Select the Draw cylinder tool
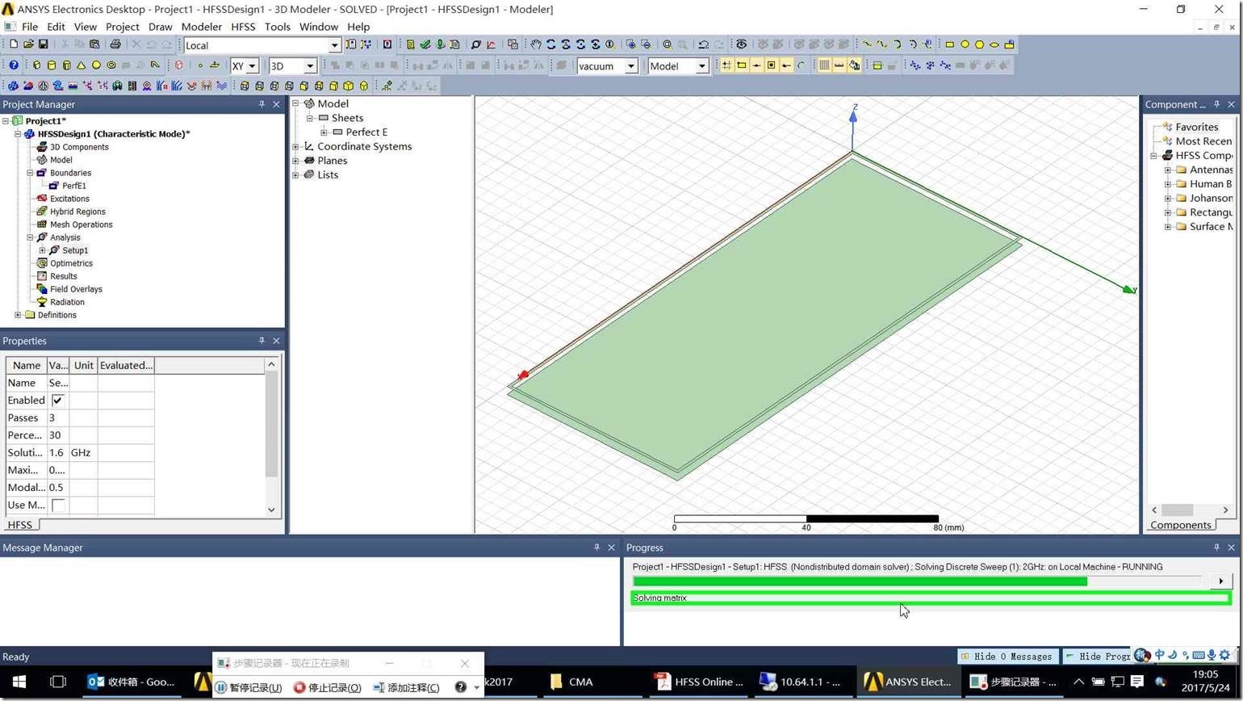The image size is (1243, 701). (x=52, y=65)
